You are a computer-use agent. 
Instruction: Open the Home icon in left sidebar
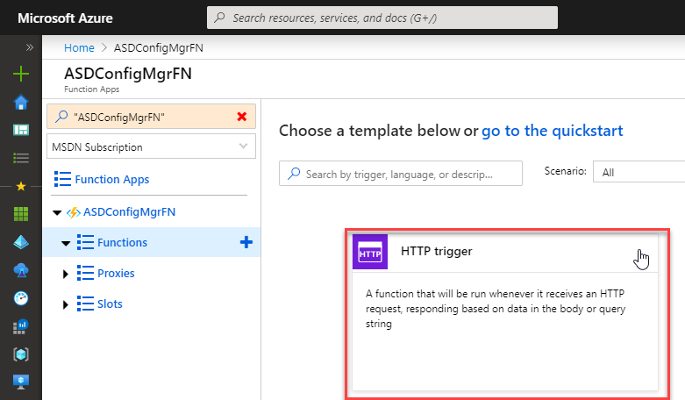point(21,102)
